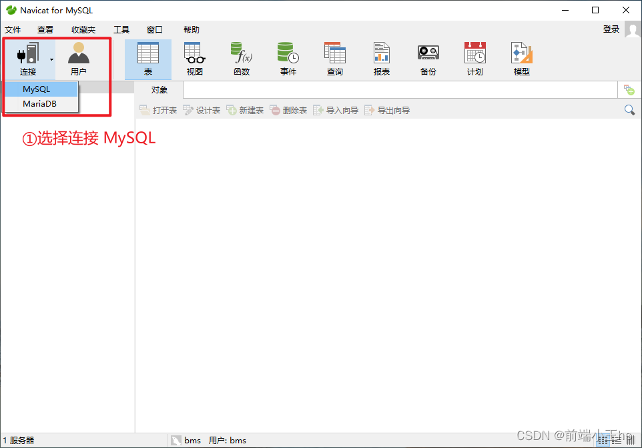Open the View (查看) menu
642x448 pixels.
45,30
